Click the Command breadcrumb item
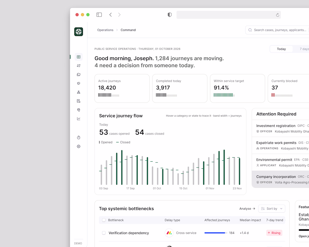Viewport: 309px width, 247px height. click(128, 30)
